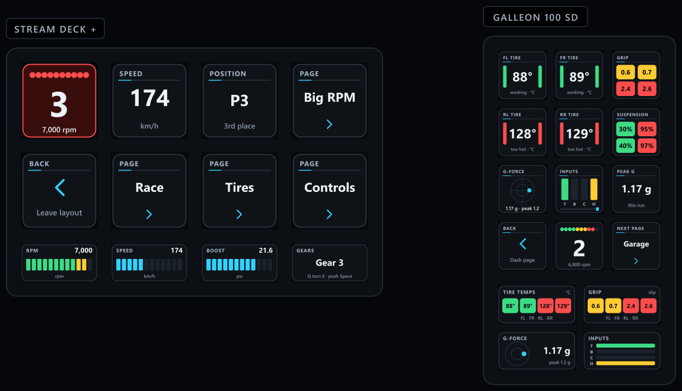Click the chevron under Garage
This screenshot has width=682, height=391.
coord(636,261)
